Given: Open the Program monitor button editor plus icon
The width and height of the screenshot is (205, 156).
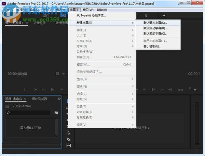Looking at the screenshot, I should 195,90.
